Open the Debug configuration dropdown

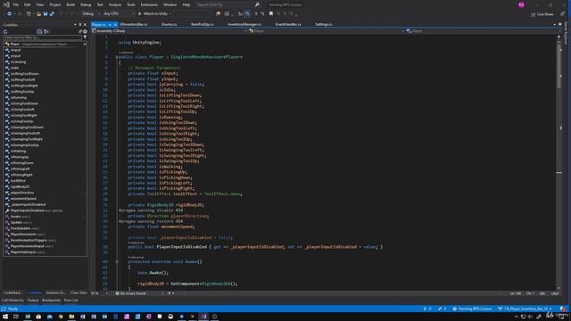tap(91, 14)
